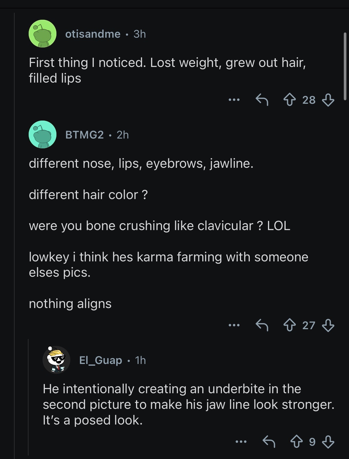
Task: Open more options on BTMG2's comment
Action: click(234, 325)
